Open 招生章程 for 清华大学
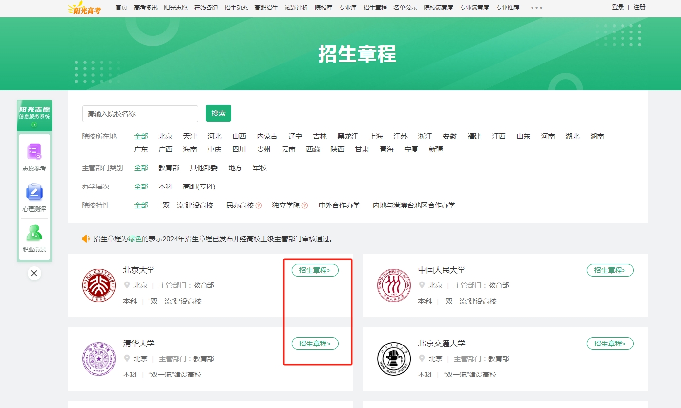Viewport: 681px width, 408px height. click(315, 344)
